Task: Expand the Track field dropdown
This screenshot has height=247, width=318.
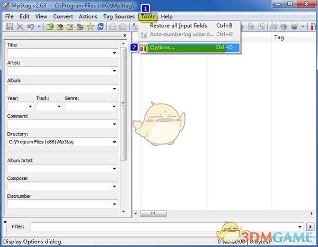Action: [59, 106]
